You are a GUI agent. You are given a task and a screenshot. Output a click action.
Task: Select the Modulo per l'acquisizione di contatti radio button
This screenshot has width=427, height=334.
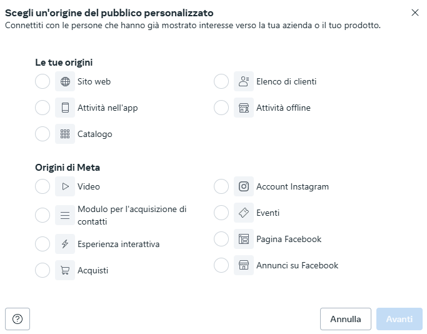tap(43, 215)
